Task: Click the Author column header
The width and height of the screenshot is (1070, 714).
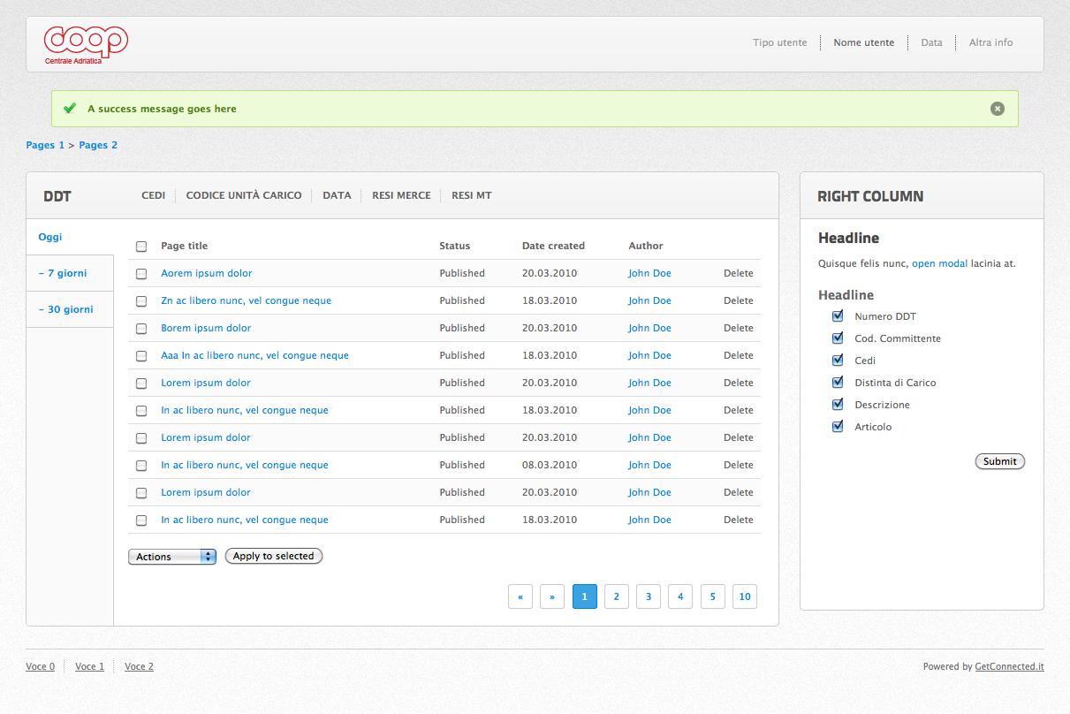Action: click(646, 247)
